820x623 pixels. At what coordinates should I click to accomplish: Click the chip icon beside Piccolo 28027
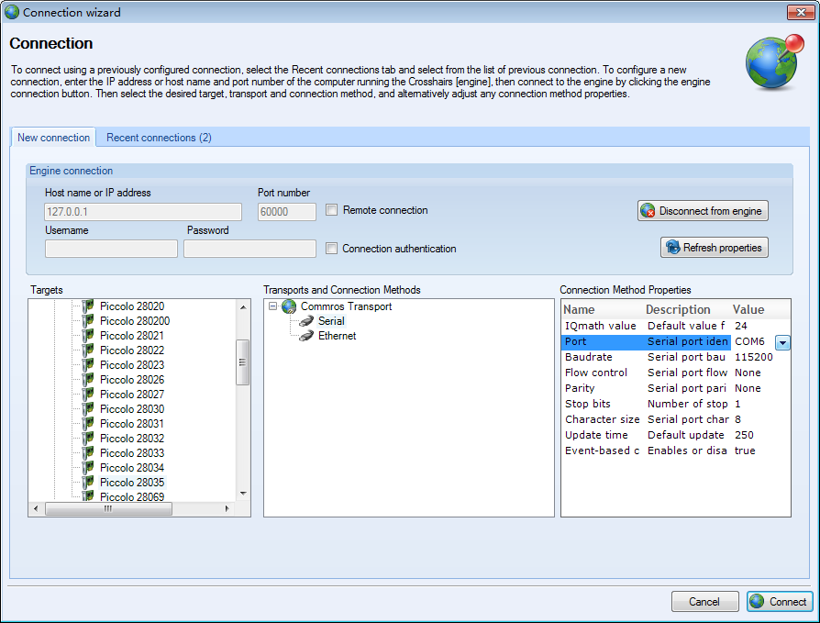coord(88,394)
